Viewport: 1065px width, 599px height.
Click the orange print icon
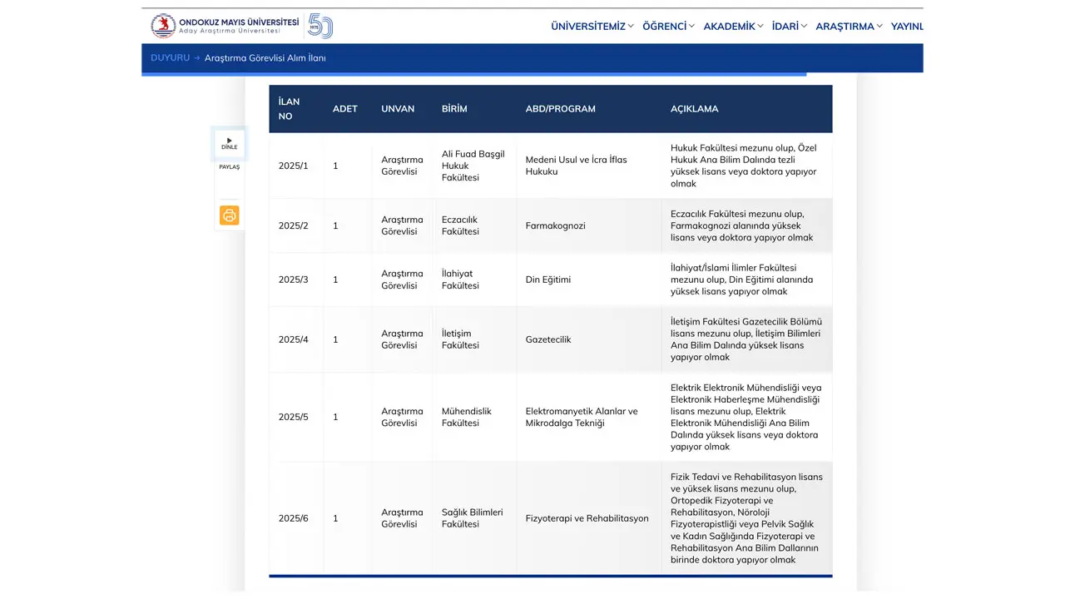click(230, 215)
